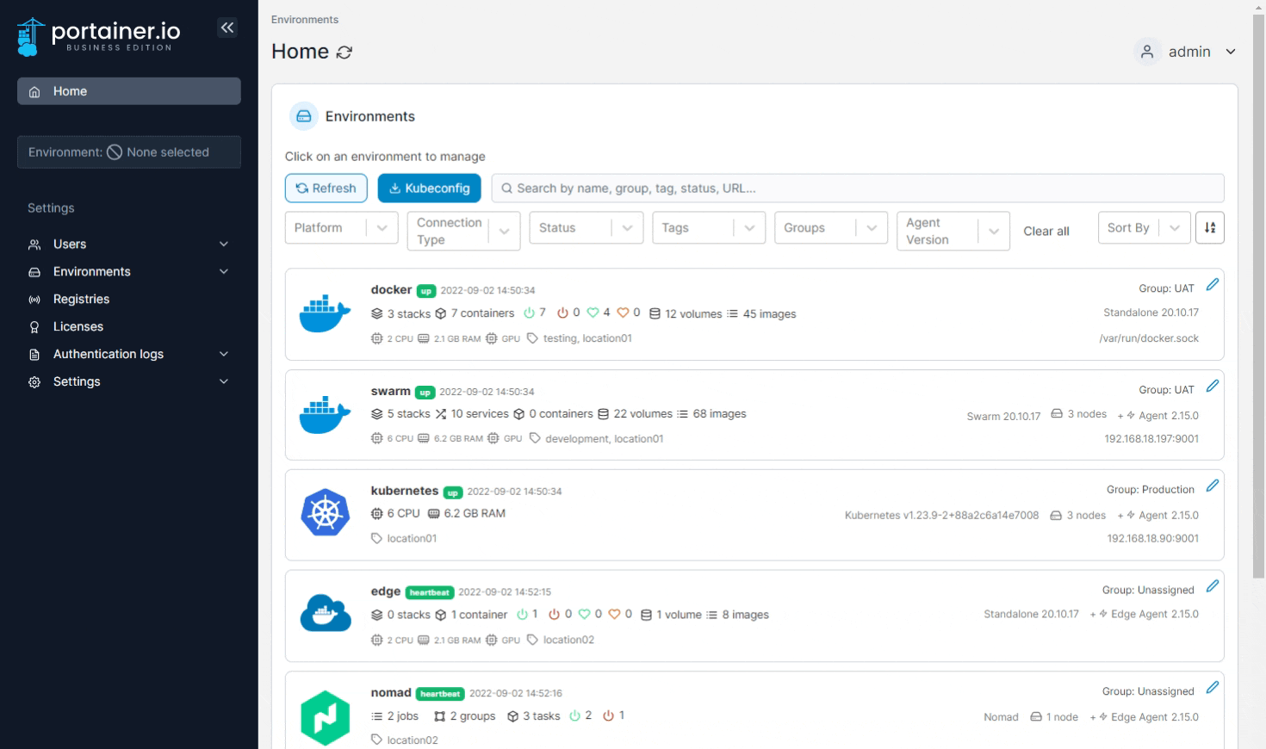Image resolution: width=1266 pixels, height=749 pixels.
Task: Open the Status filter dropdown
Action: coord(586,227)
